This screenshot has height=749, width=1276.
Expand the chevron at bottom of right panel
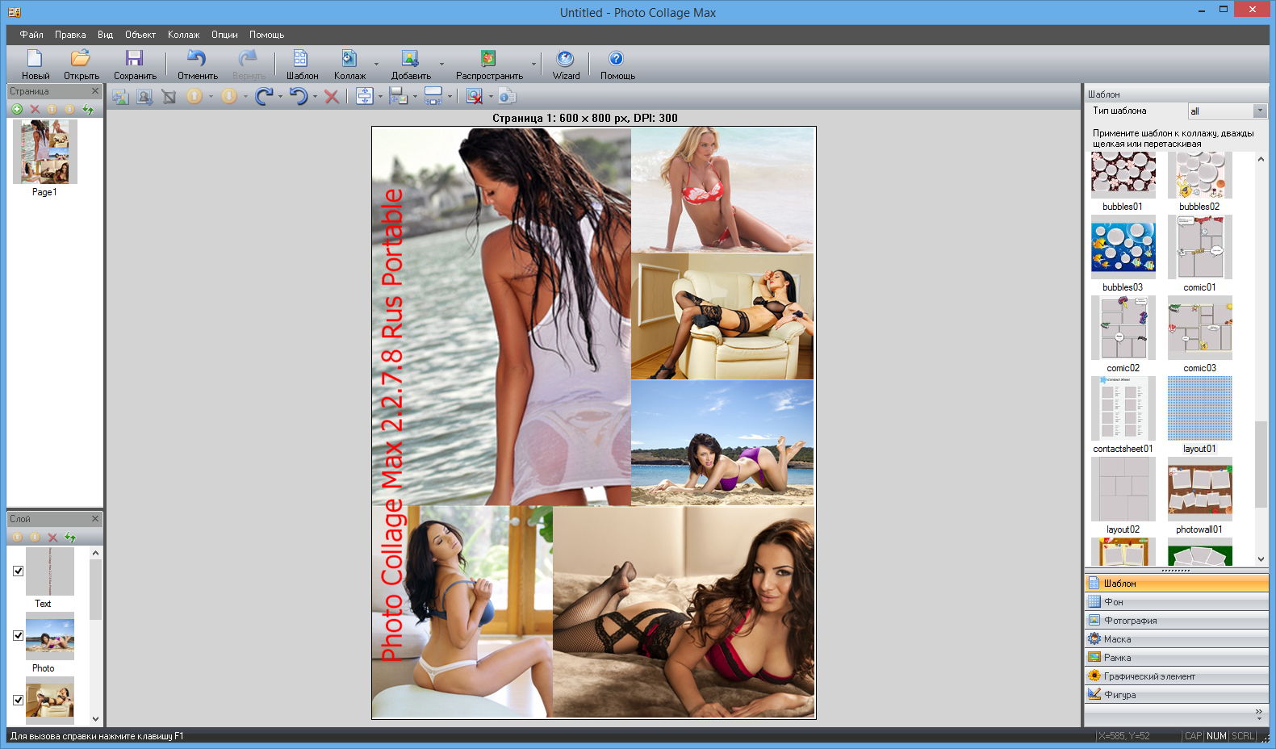(x=1259, y=713)
